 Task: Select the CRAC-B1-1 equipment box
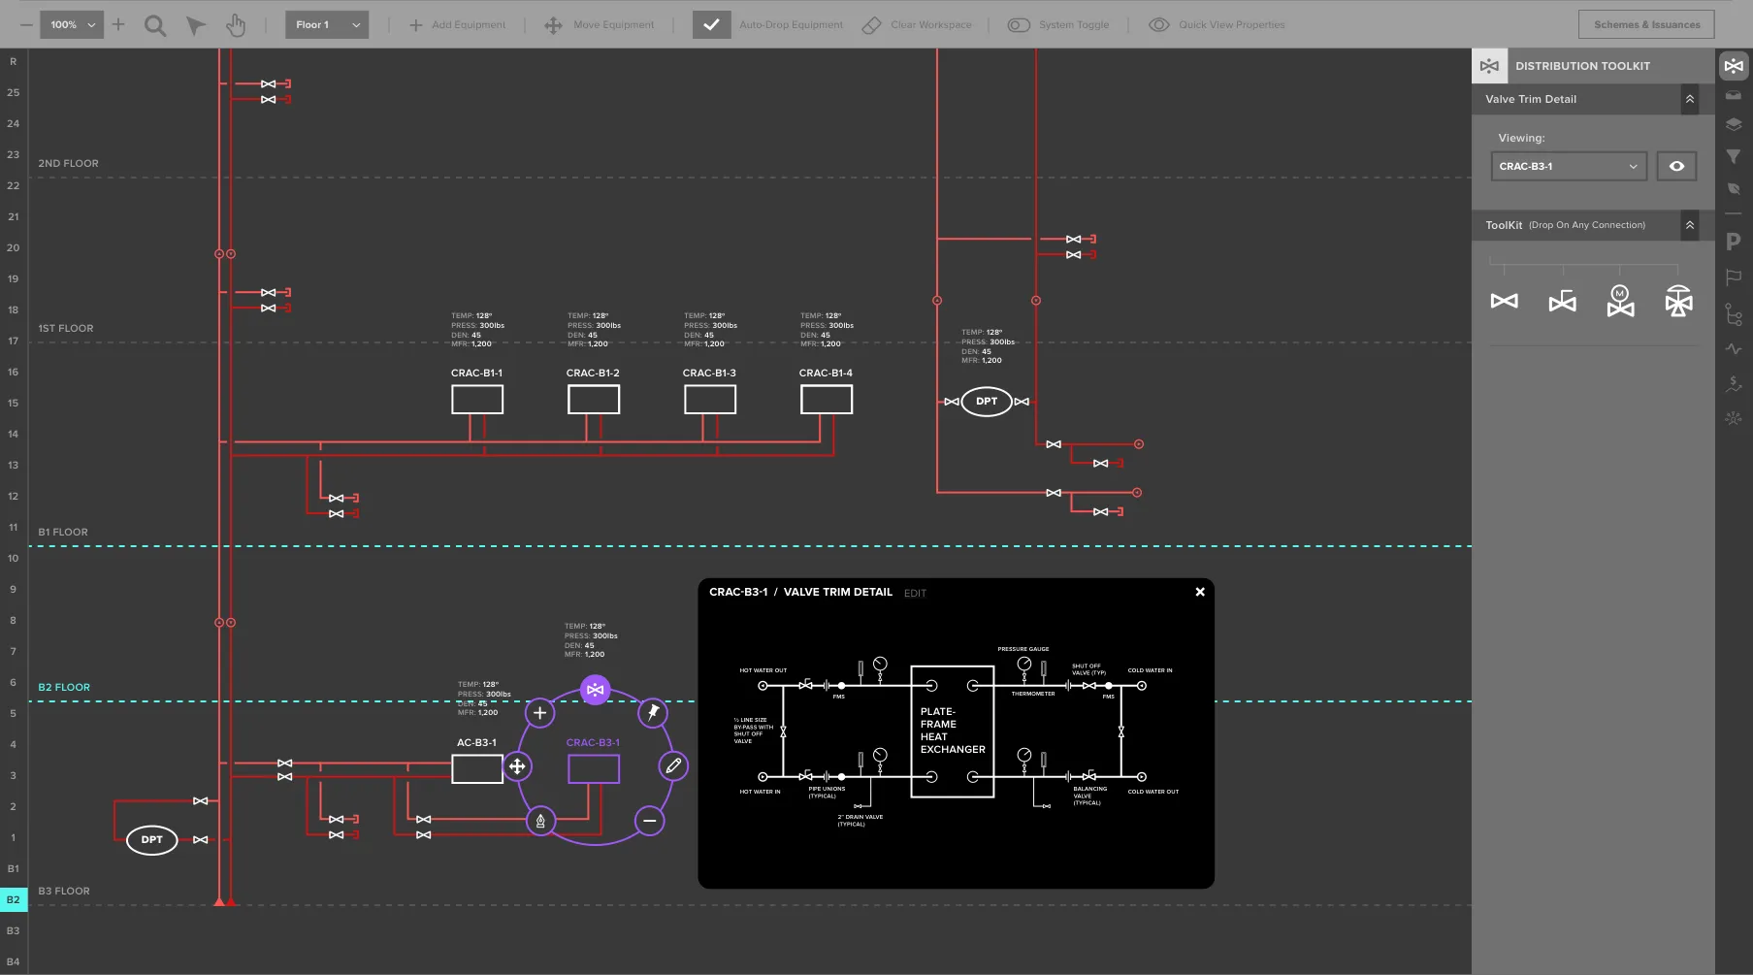tap(477, 400)
